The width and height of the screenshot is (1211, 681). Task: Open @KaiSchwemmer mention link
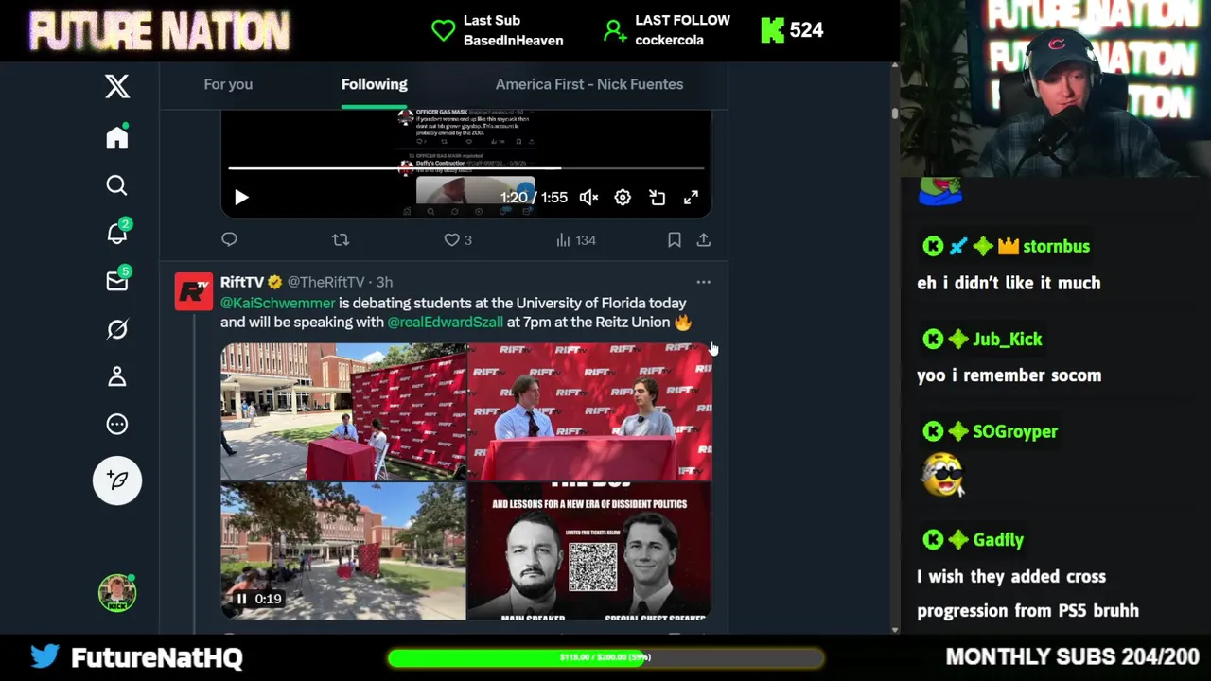(x=278, y=303)
